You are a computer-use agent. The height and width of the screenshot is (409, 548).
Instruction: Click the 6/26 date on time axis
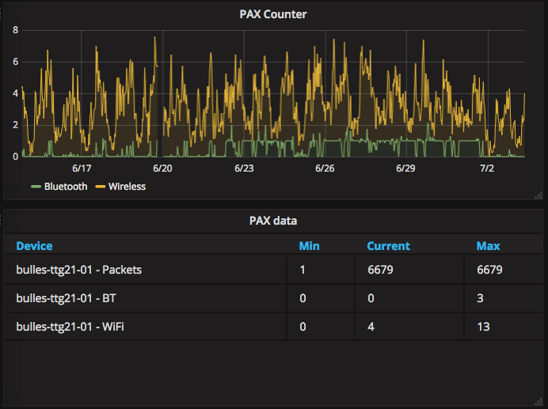325,169
